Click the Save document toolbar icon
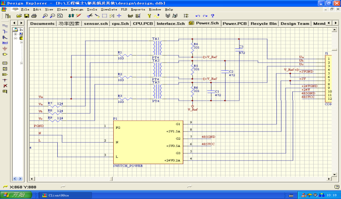 point(26,16)
